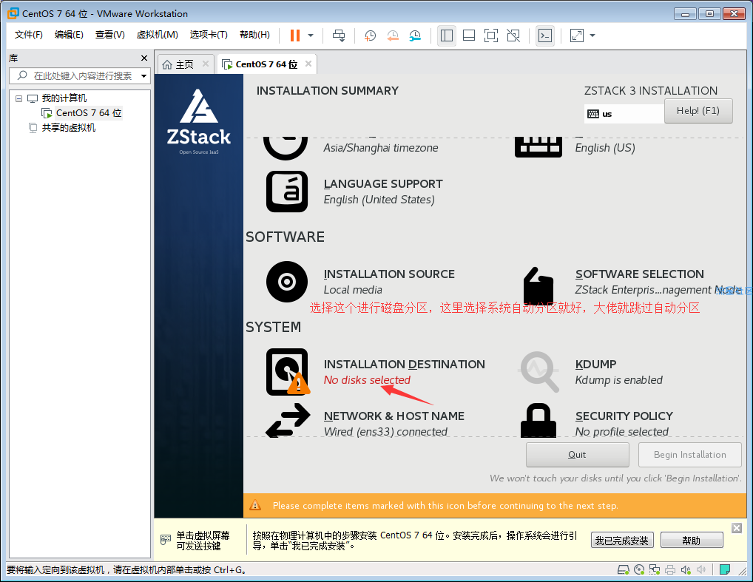The image size is (753, 582).
Task: Click the INSTALLATION SOURCE disc icon
Action: pos(287,282)
